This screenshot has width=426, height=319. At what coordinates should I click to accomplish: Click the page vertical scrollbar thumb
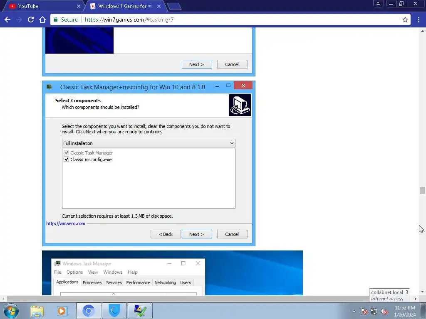[x=422, y=190]
